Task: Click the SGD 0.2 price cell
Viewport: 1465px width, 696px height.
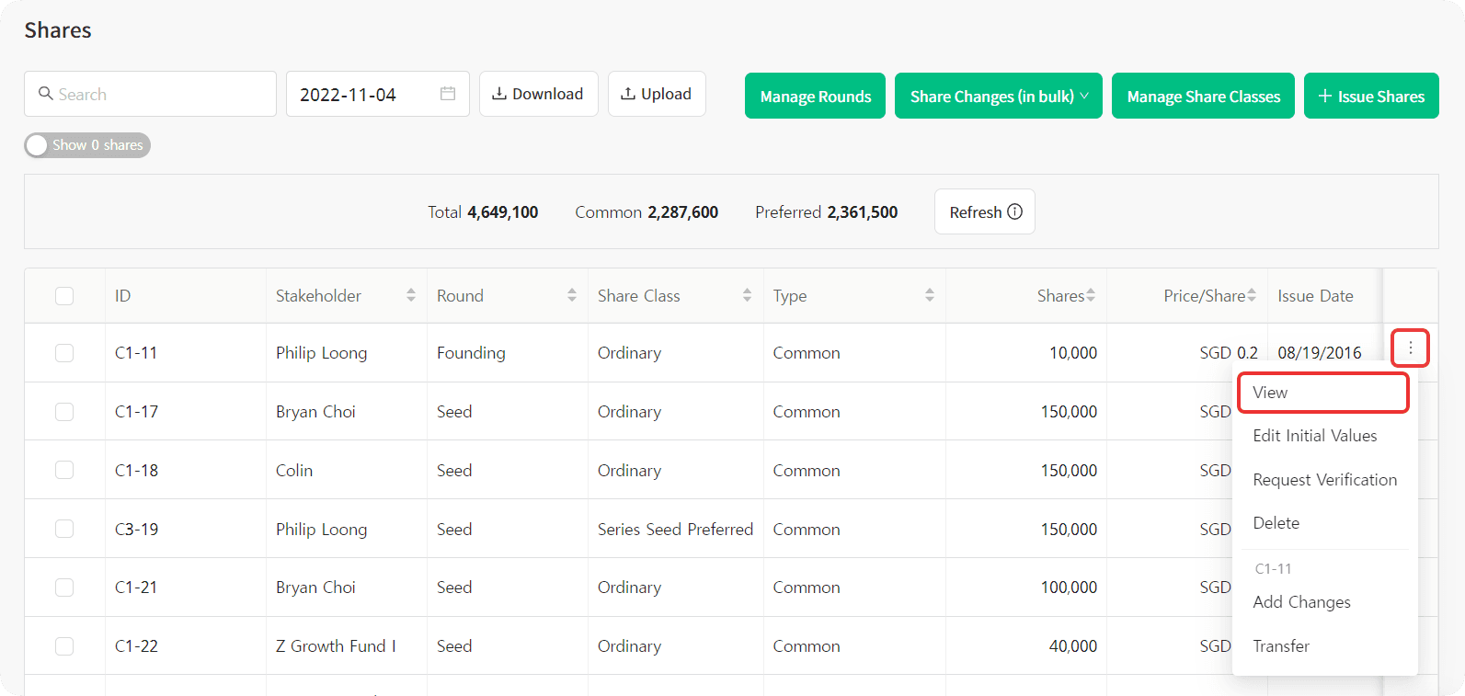Action: [1229, 353]
